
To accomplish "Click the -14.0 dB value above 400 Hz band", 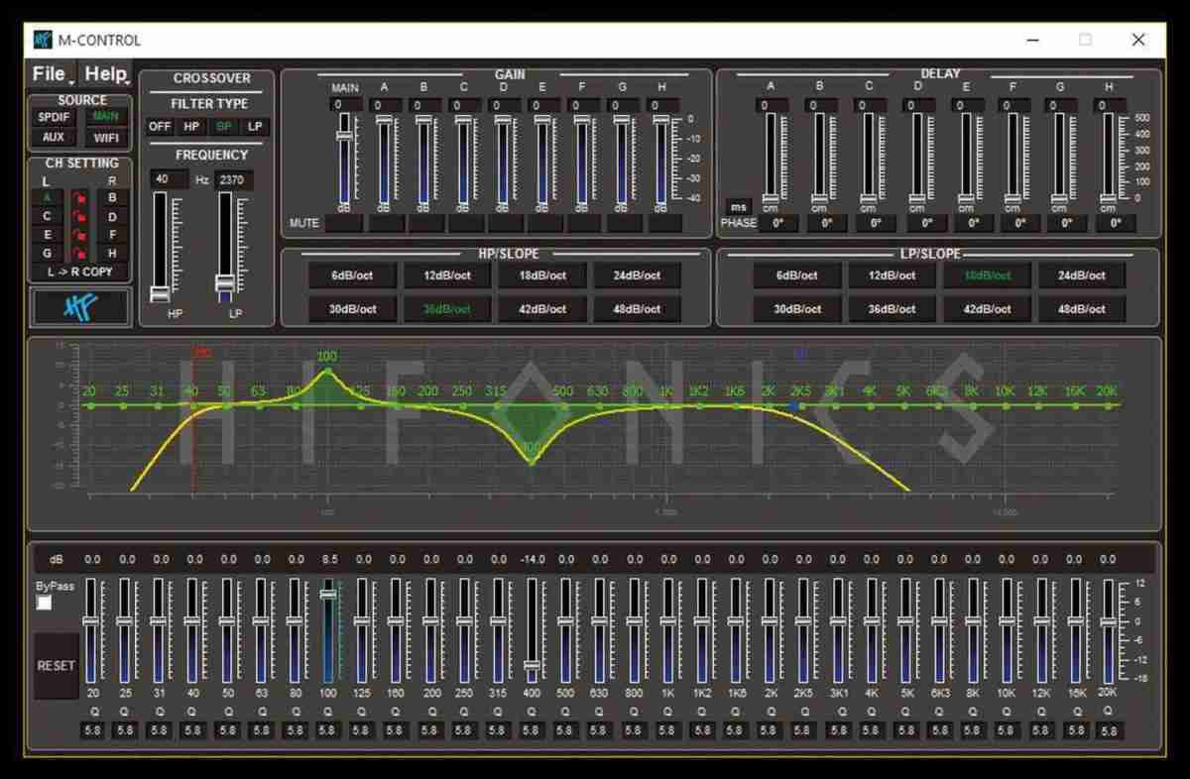I will [x=532, y=560].
